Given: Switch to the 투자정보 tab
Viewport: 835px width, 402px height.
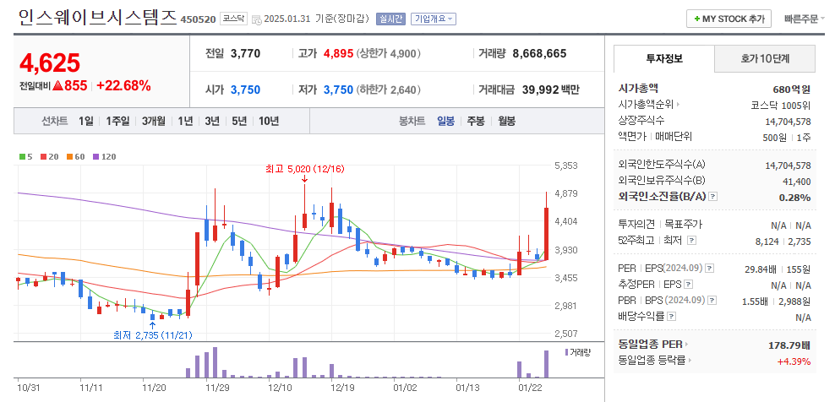Looking at the screenshot, I should [x=663, y=58].
